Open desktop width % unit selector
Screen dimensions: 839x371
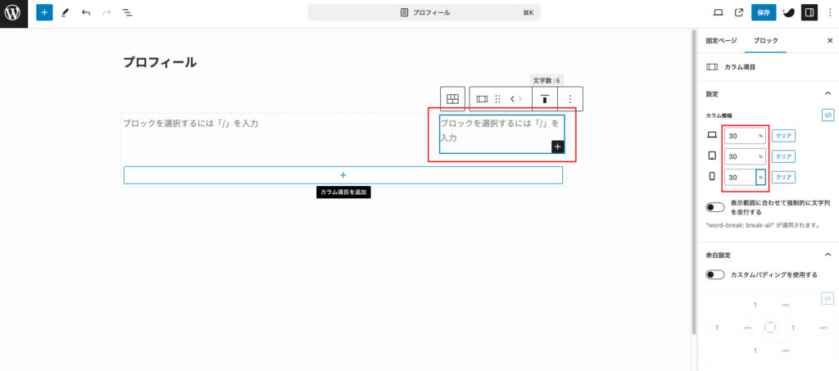[760, 136]
